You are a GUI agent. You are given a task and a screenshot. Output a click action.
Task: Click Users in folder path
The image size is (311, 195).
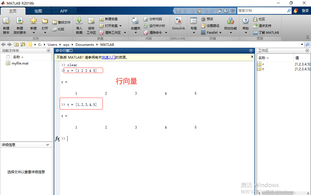pos(52,45)
